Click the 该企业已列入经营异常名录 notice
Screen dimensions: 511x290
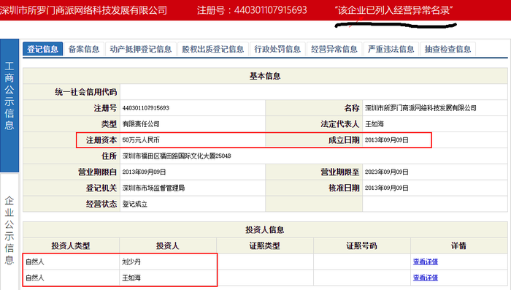(x=393, y=10)
